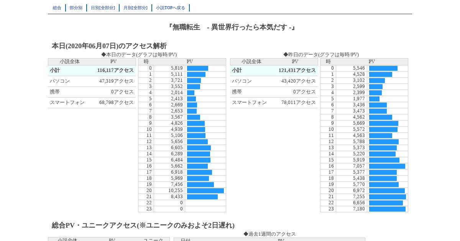Viewport: 460px width, 241px height.
Task: Click today's hour 1 value 5,111
Action: pos(177,74)
